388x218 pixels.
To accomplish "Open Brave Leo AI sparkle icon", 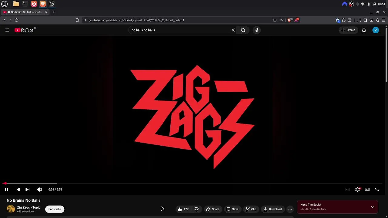I will (x=377, y=20).
